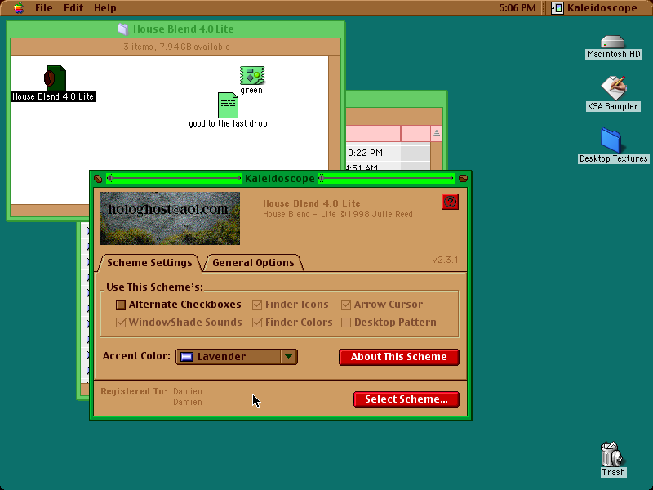Click the 3 items, 7.94 GB available text
653x490 pixels.
click(176, 47)
